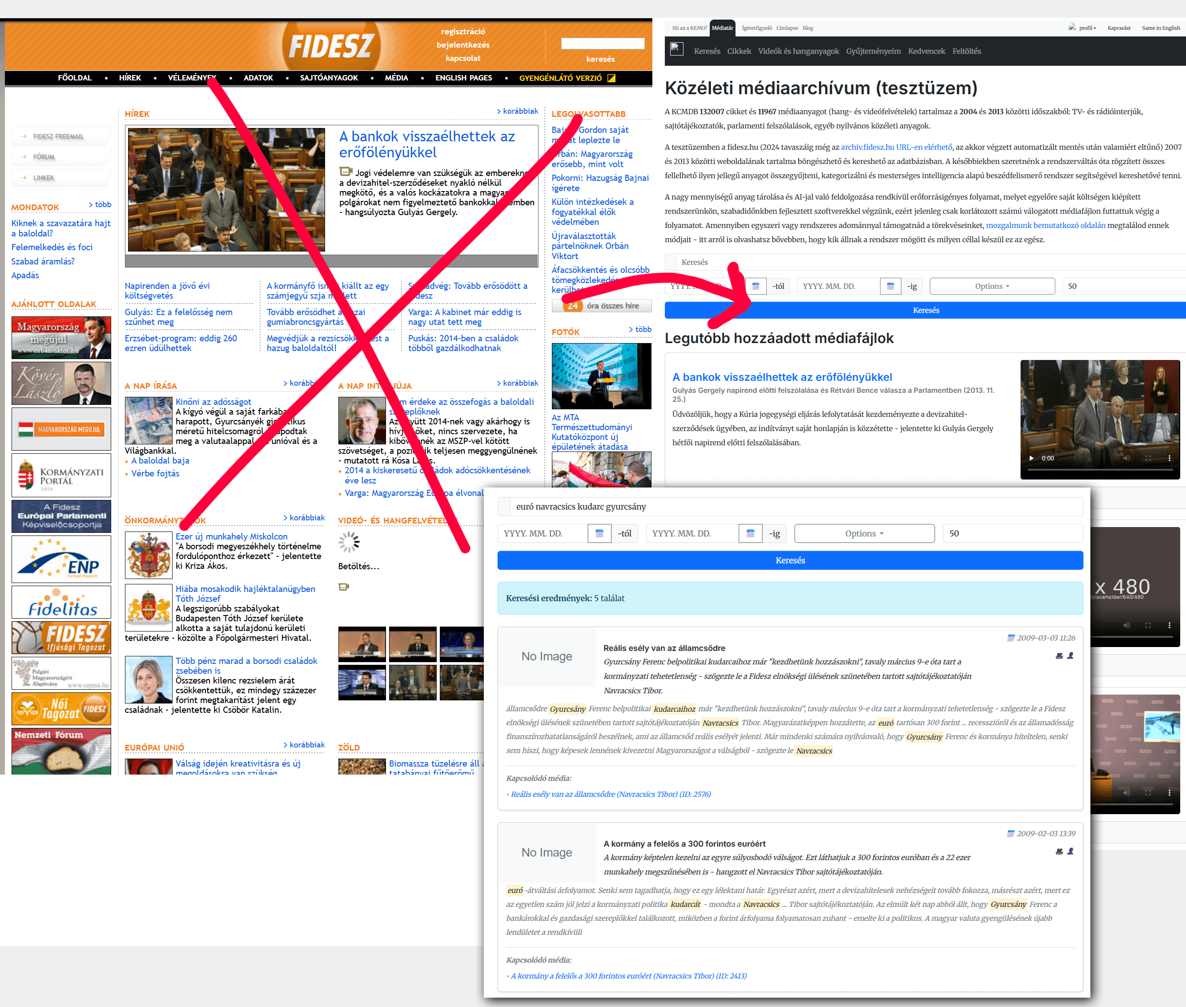Viewport: 1186px width, 1007px height.
Task: Open calendar picker for '-tól' date in overlay
Action: pos(599,534)
